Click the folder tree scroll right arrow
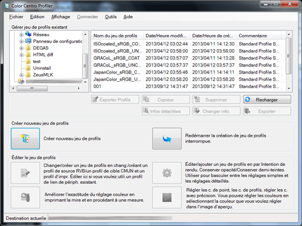The image size is (302, 226). (79, 88)
